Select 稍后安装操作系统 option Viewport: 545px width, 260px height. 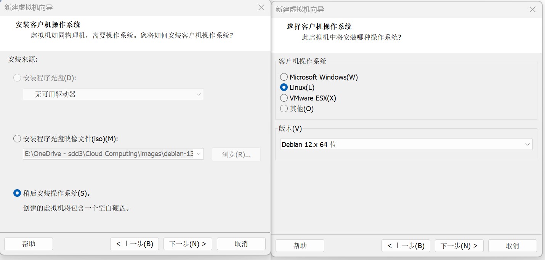(17, 193)
